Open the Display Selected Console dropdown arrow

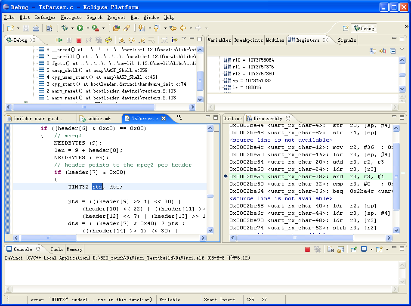click(x=371, y=249)
